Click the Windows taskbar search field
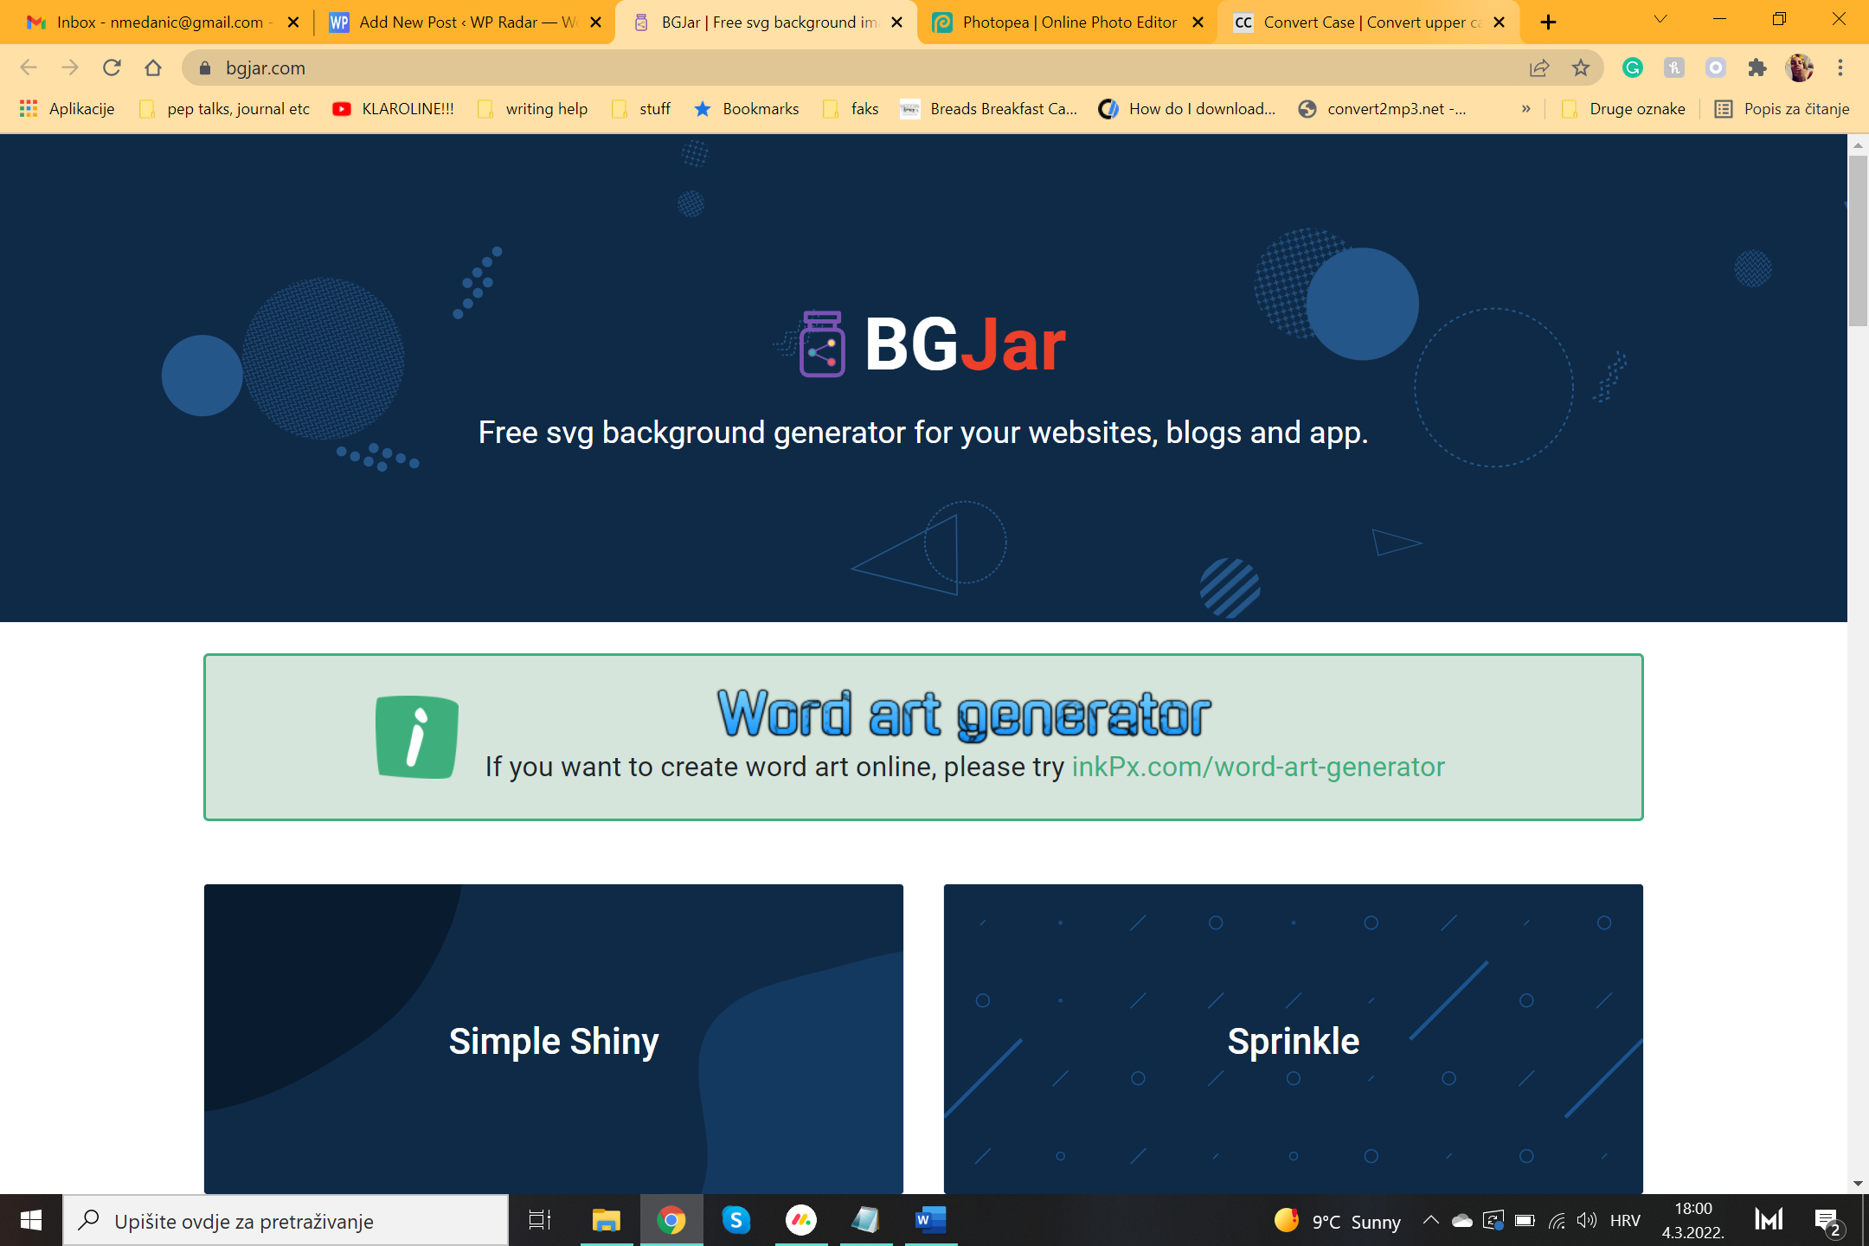This screenshot has height=1246, width=1869. [x=286, y=1221]
